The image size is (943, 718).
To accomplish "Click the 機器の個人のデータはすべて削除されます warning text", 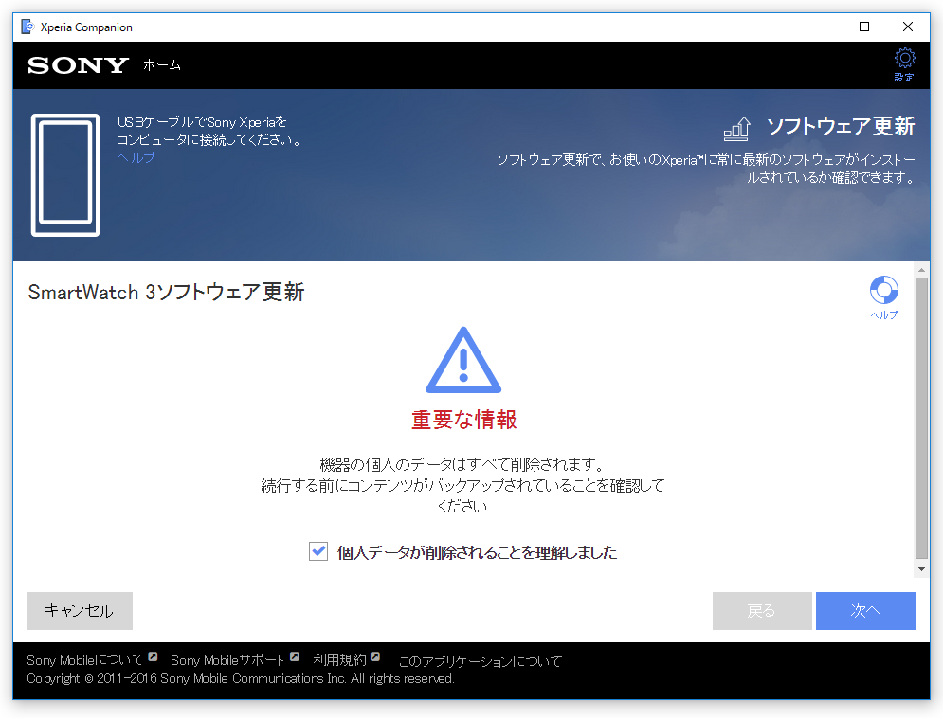I will [x=462, y=464].
